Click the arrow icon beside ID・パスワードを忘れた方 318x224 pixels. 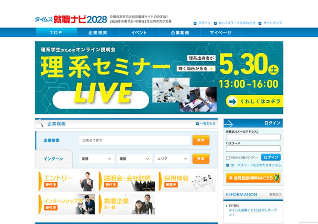click(x=216, y=23)
